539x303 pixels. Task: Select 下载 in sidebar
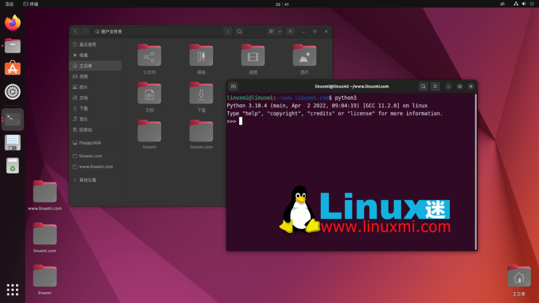pyautogui.click(x=95, y=108)
